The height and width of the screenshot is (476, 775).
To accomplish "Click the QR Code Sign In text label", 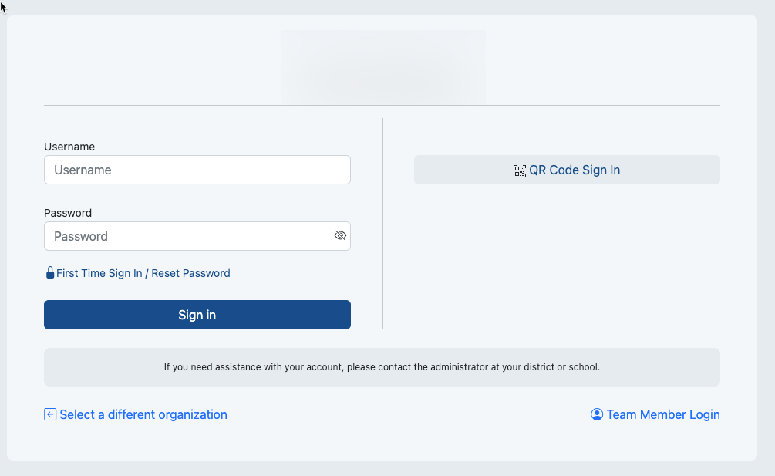I will (x=575, y=170).
